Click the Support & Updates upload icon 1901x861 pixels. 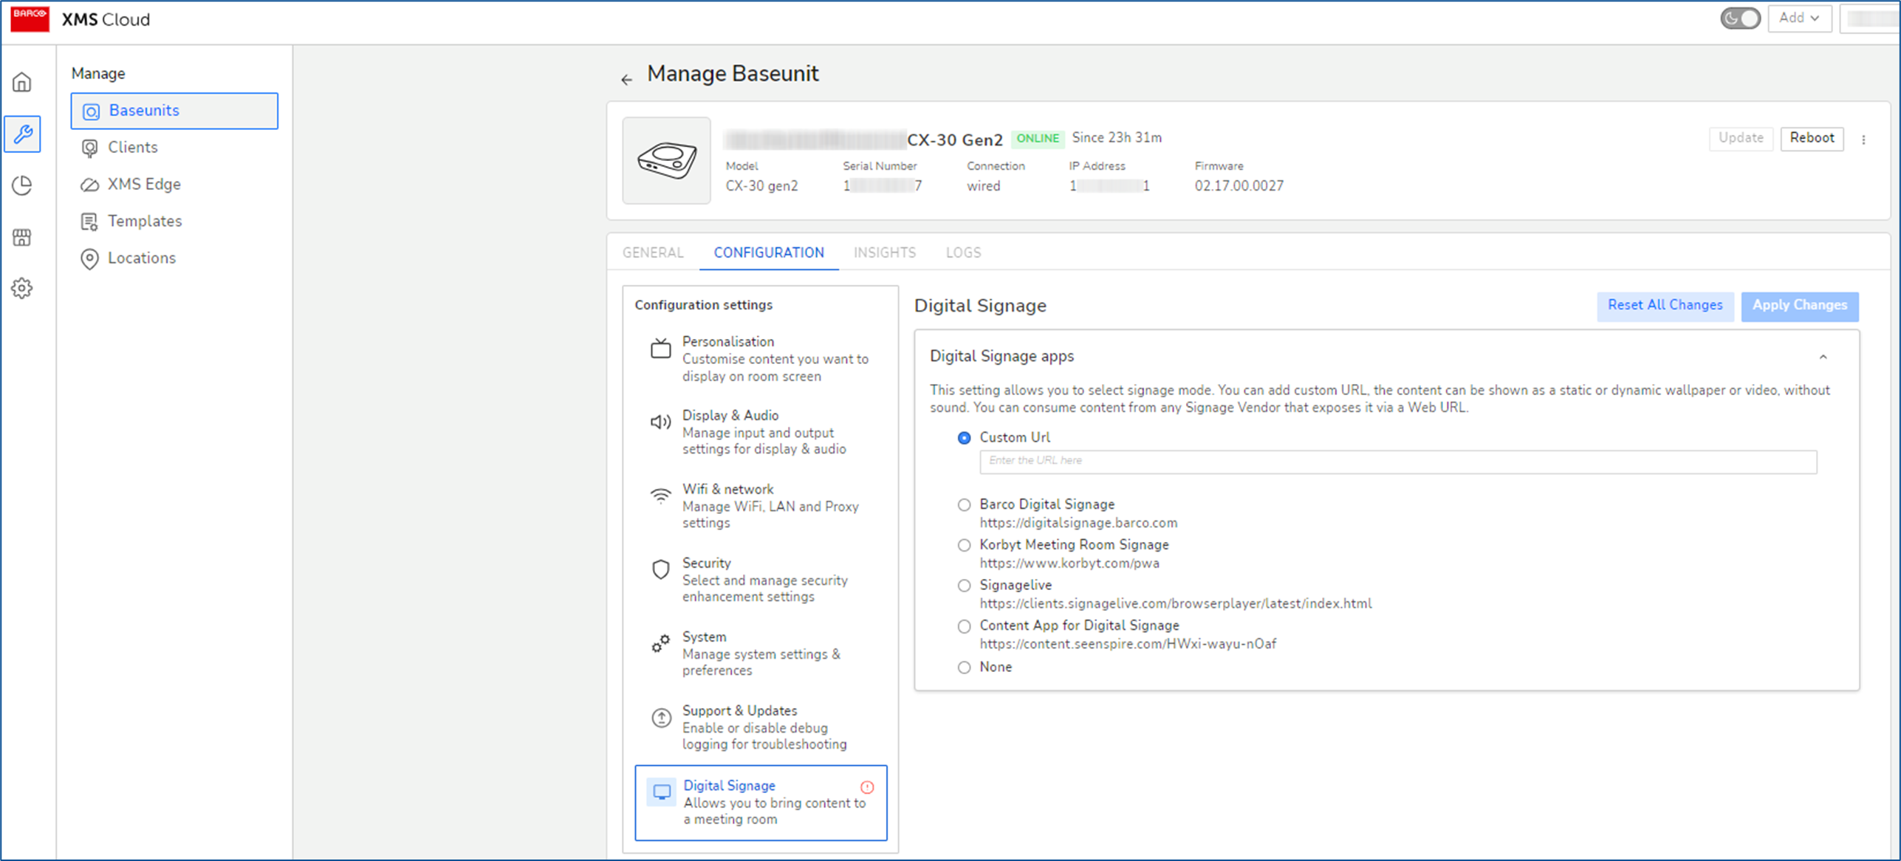661,717
